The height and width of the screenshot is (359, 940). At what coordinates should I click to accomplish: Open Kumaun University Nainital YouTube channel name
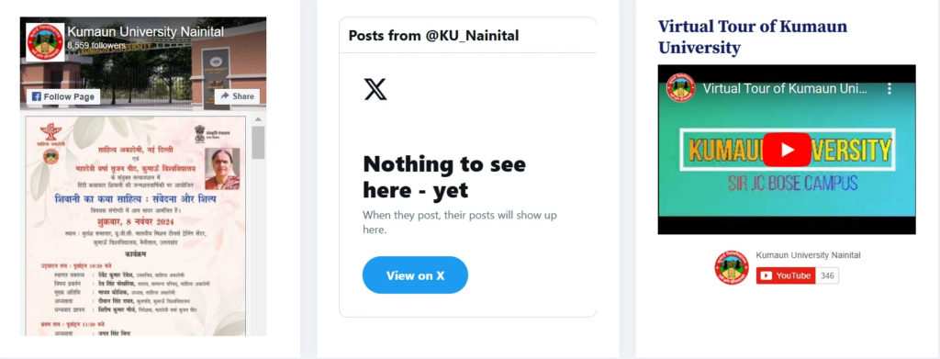click(808, 255)
